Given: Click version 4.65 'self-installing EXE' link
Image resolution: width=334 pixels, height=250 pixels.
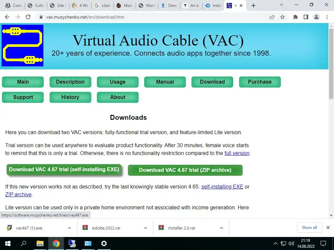Looking at the screenshot, I should click(x=222, y=187).
